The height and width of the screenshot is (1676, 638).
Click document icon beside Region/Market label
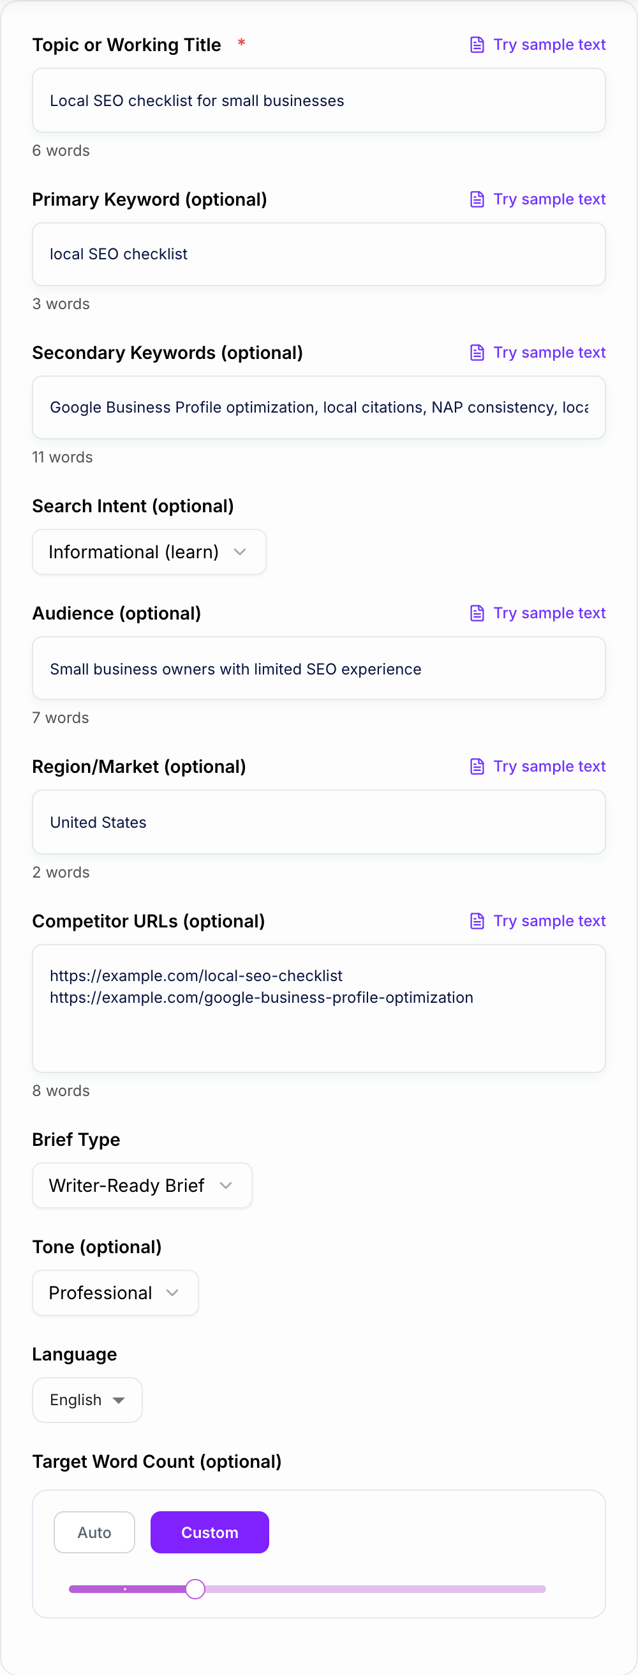point(477,766)
